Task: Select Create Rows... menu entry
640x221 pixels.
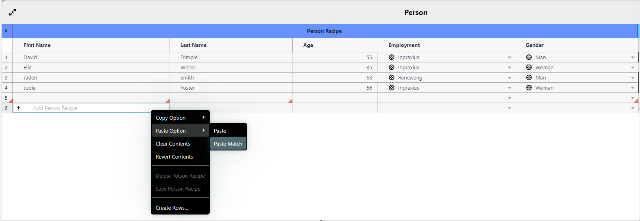Action: [172, 208]
